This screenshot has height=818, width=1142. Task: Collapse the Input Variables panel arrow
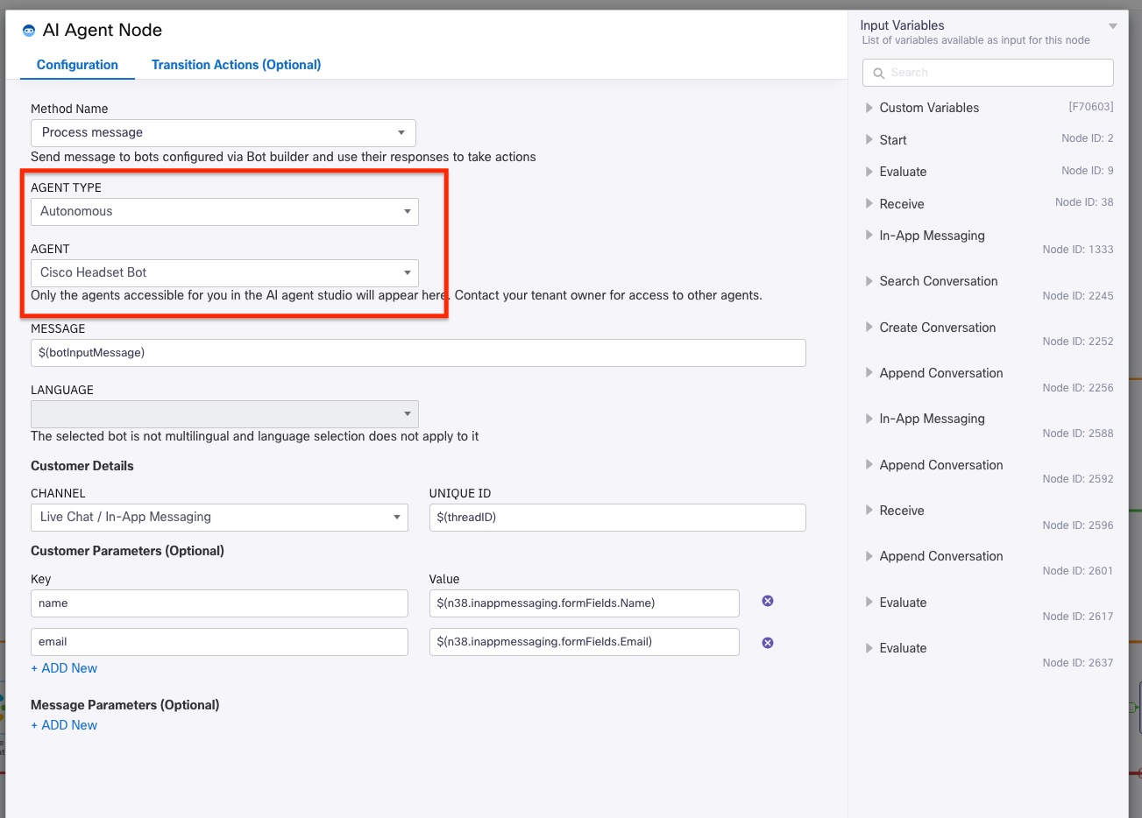1113,26
